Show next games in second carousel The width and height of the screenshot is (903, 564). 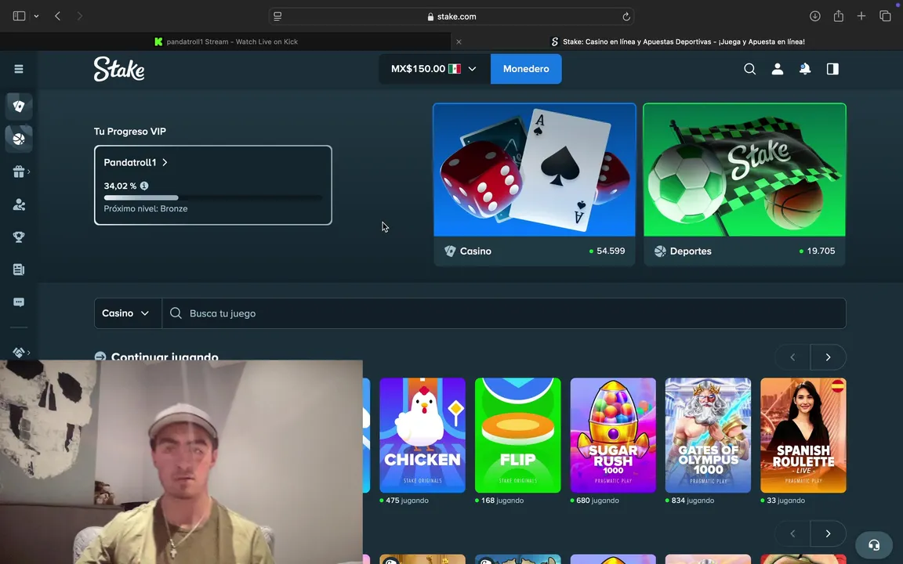(x=828, y=533)
